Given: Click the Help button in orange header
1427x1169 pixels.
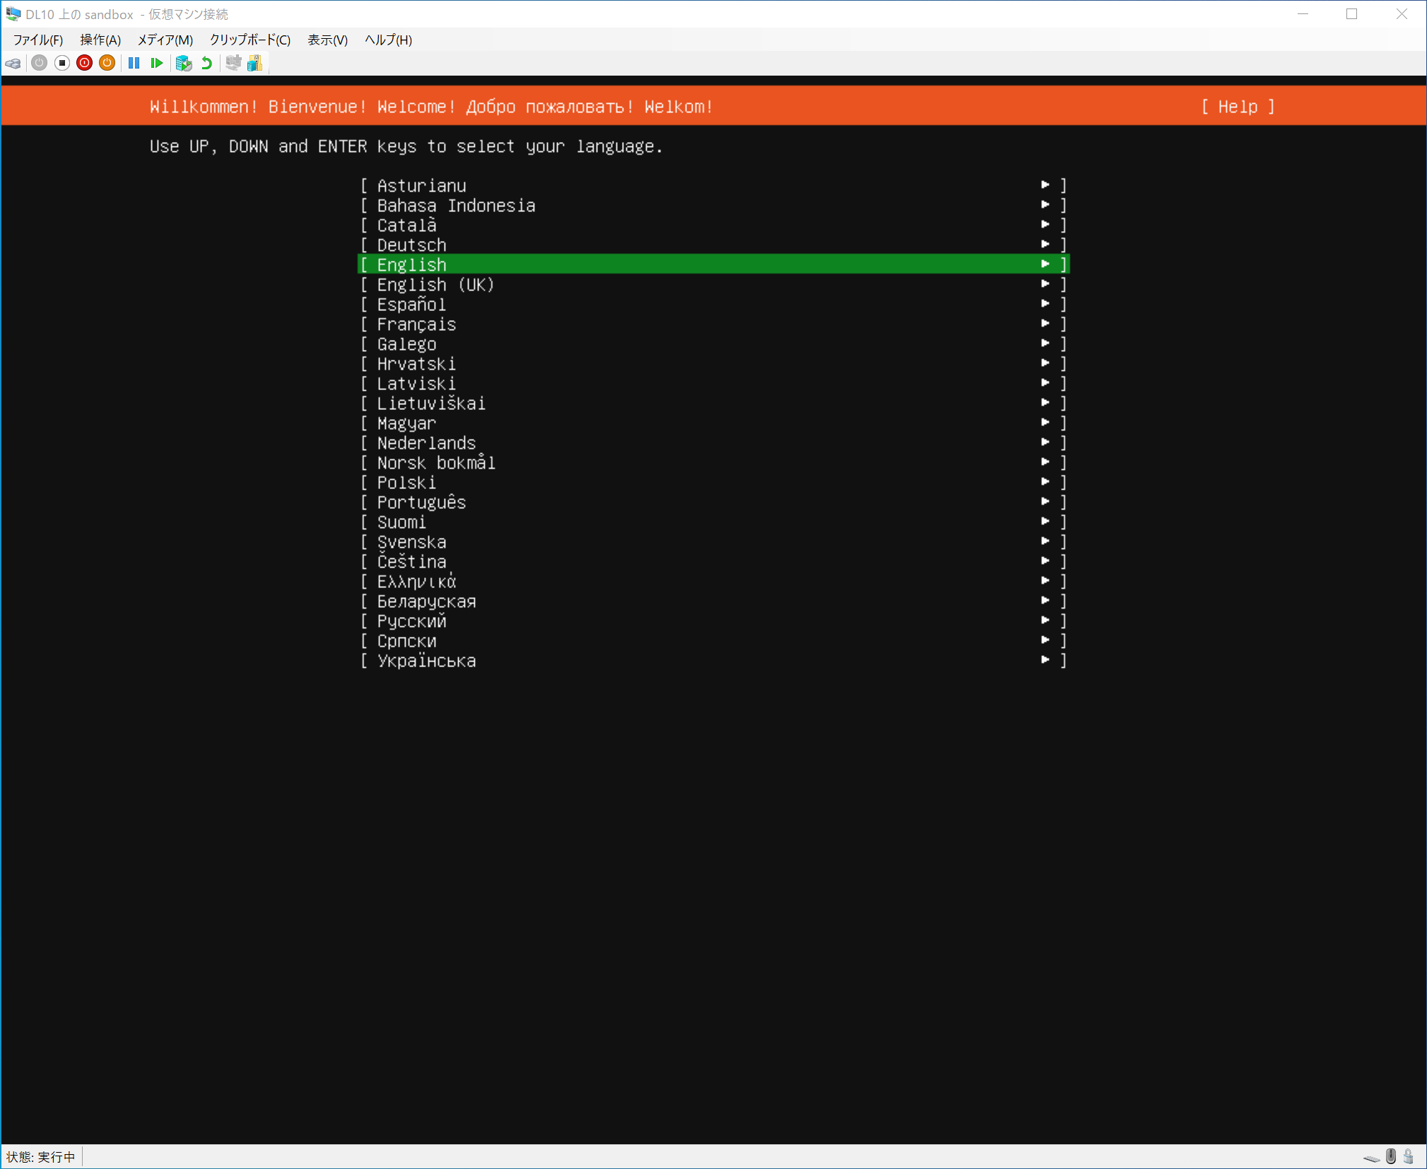Looking at the screenshot, I should [x=1238, y=107].
